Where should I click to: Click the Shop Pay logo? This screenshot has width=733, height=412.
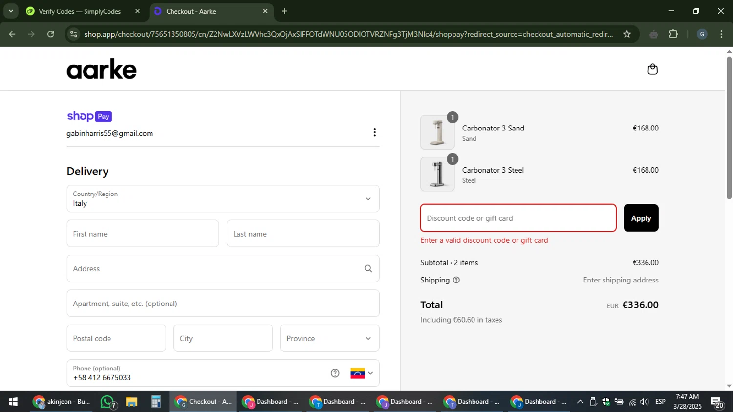point(89,116)
